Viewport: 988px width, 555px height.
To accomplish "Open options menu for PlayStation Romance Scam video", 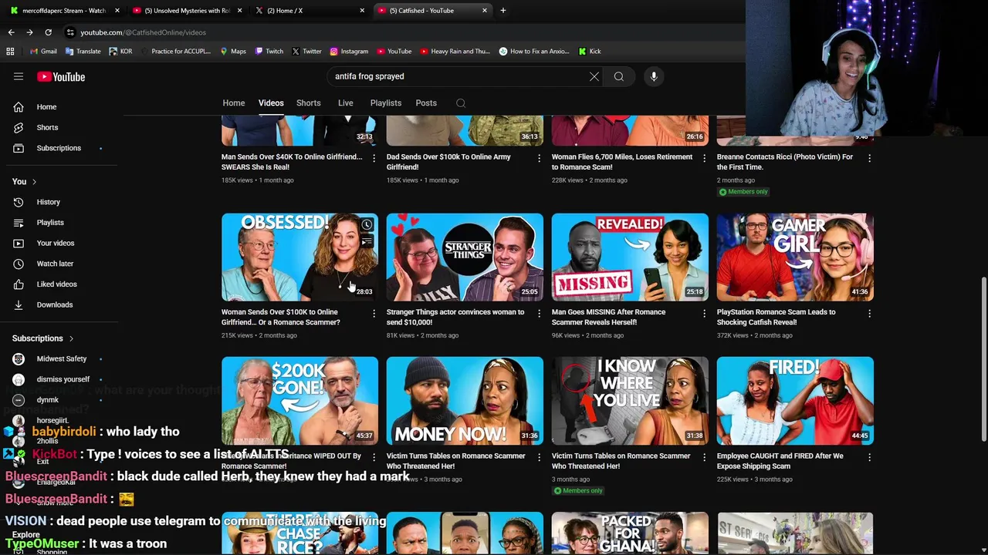I will (869, 314).
